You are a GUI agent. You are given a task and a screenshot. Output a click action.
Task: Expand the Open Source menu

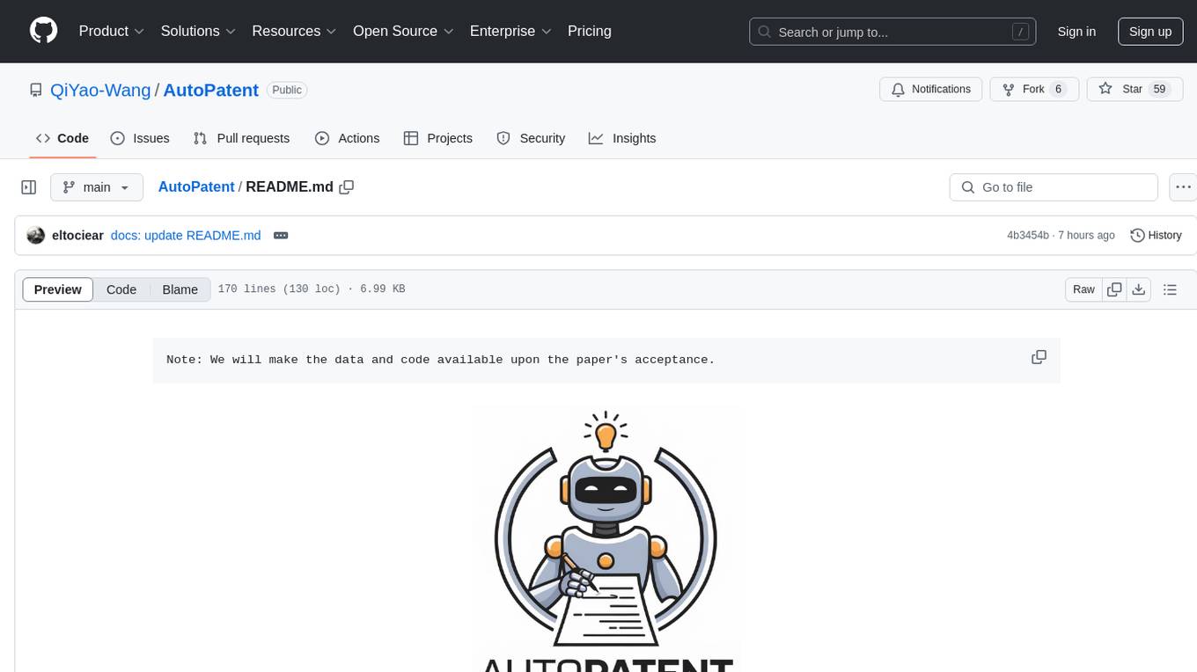click(403, 31)
